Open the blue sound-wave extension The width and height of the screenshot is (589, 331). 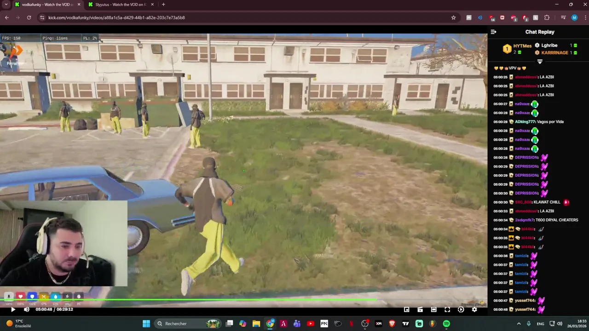pyautogui.click(x=480, y=17)
